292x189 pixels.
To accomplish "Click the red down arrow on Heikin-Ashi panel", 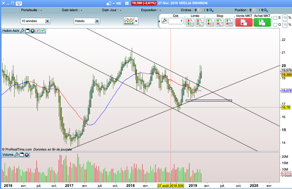I will [x=38, y=31].
